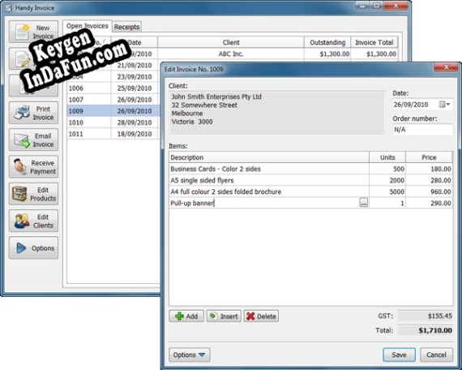Image resolution: width=462 pixels, height=370 pixels.
Task: Select invoice 1009 row
Action: [114, 111]
